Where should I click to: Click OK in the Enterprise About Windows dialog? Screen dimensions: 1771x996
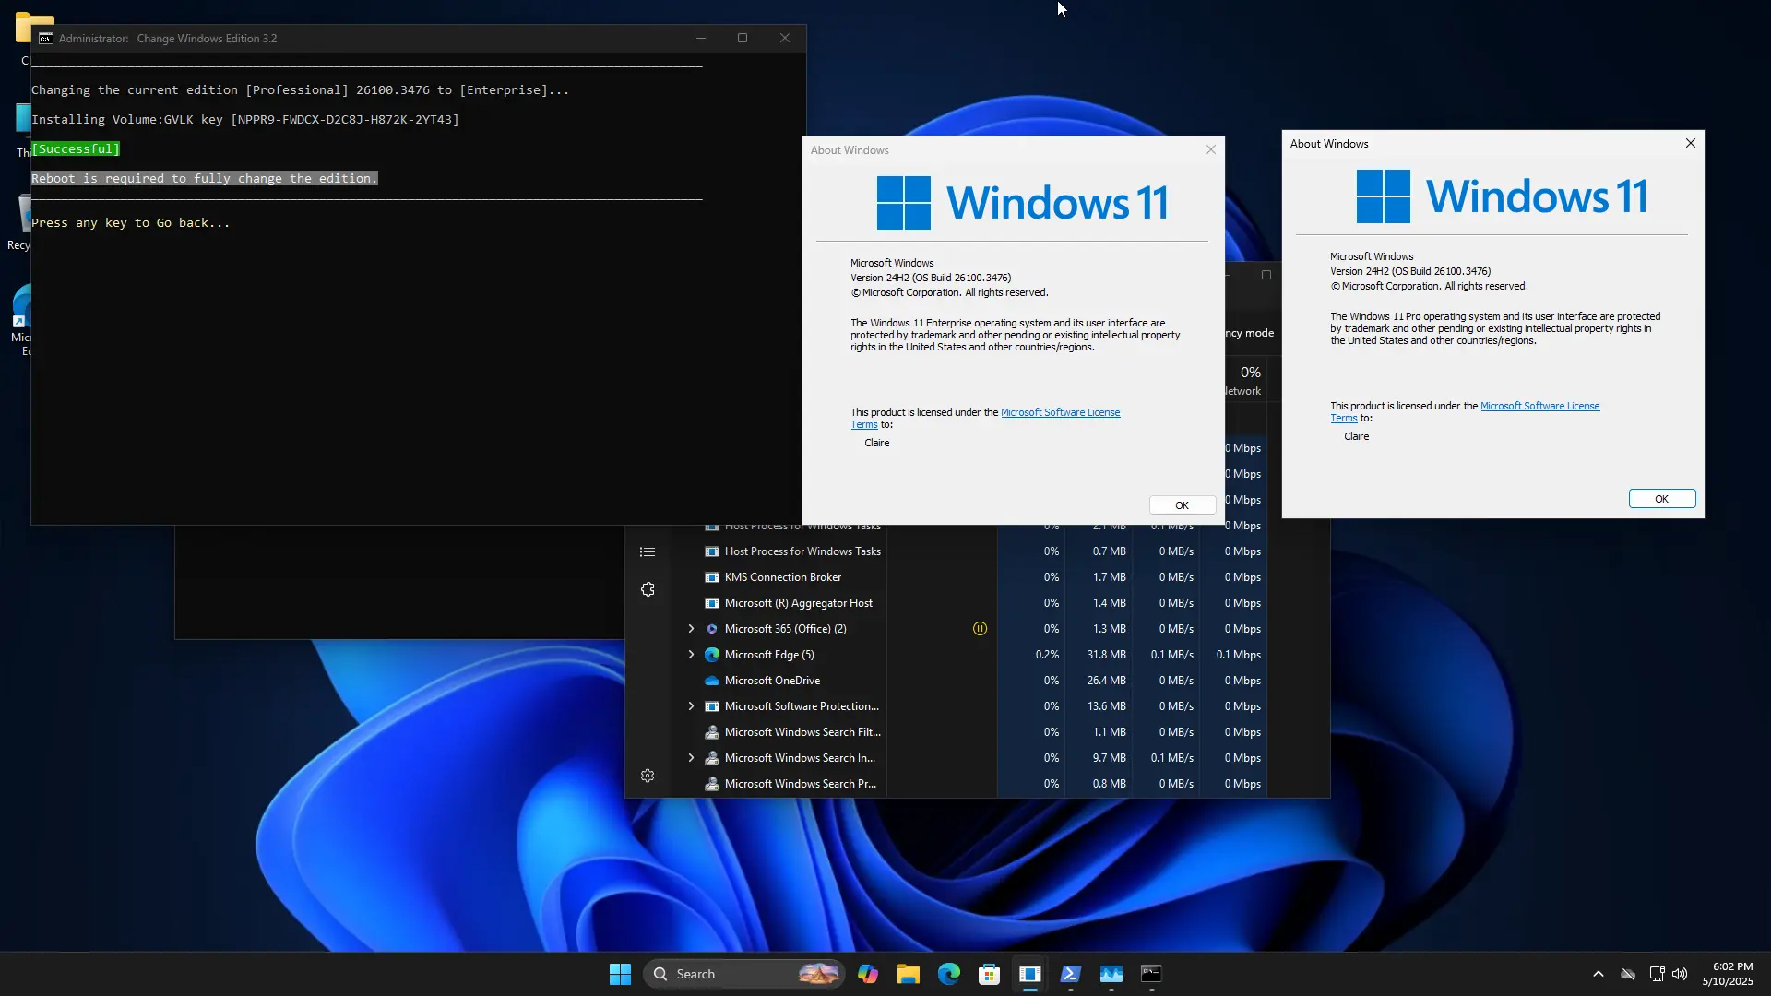click(1182, 505)
